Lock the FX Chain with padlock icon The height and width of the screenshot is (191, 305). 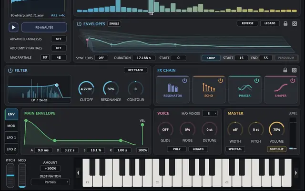point(285,70)
